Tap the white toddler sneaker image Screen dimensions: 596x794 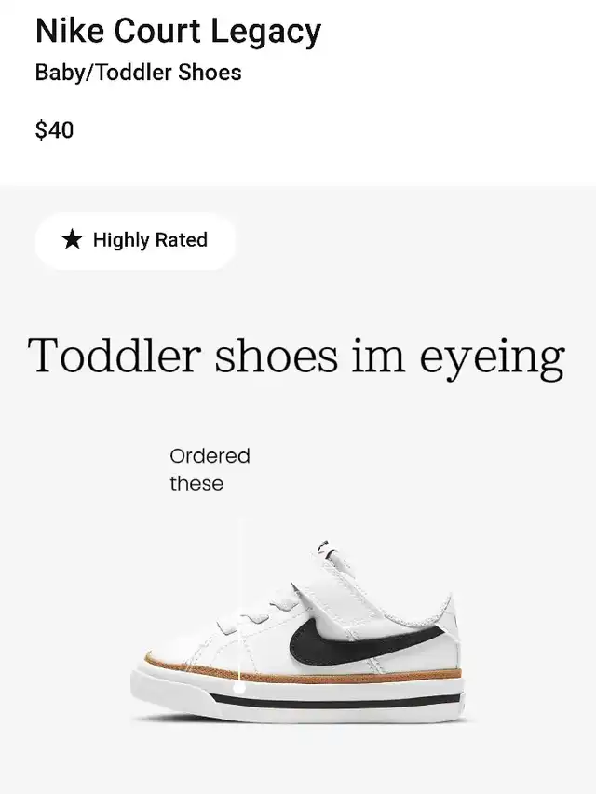pos(298,630)
